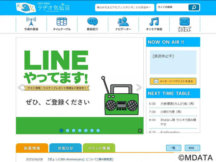
Task: Open the RSS feed button
Action: 193,148
